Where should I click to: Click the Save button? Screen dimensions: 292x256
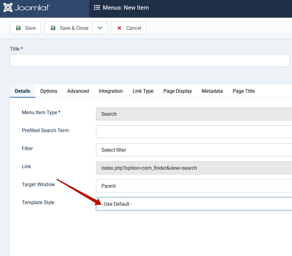pos(25,28)
